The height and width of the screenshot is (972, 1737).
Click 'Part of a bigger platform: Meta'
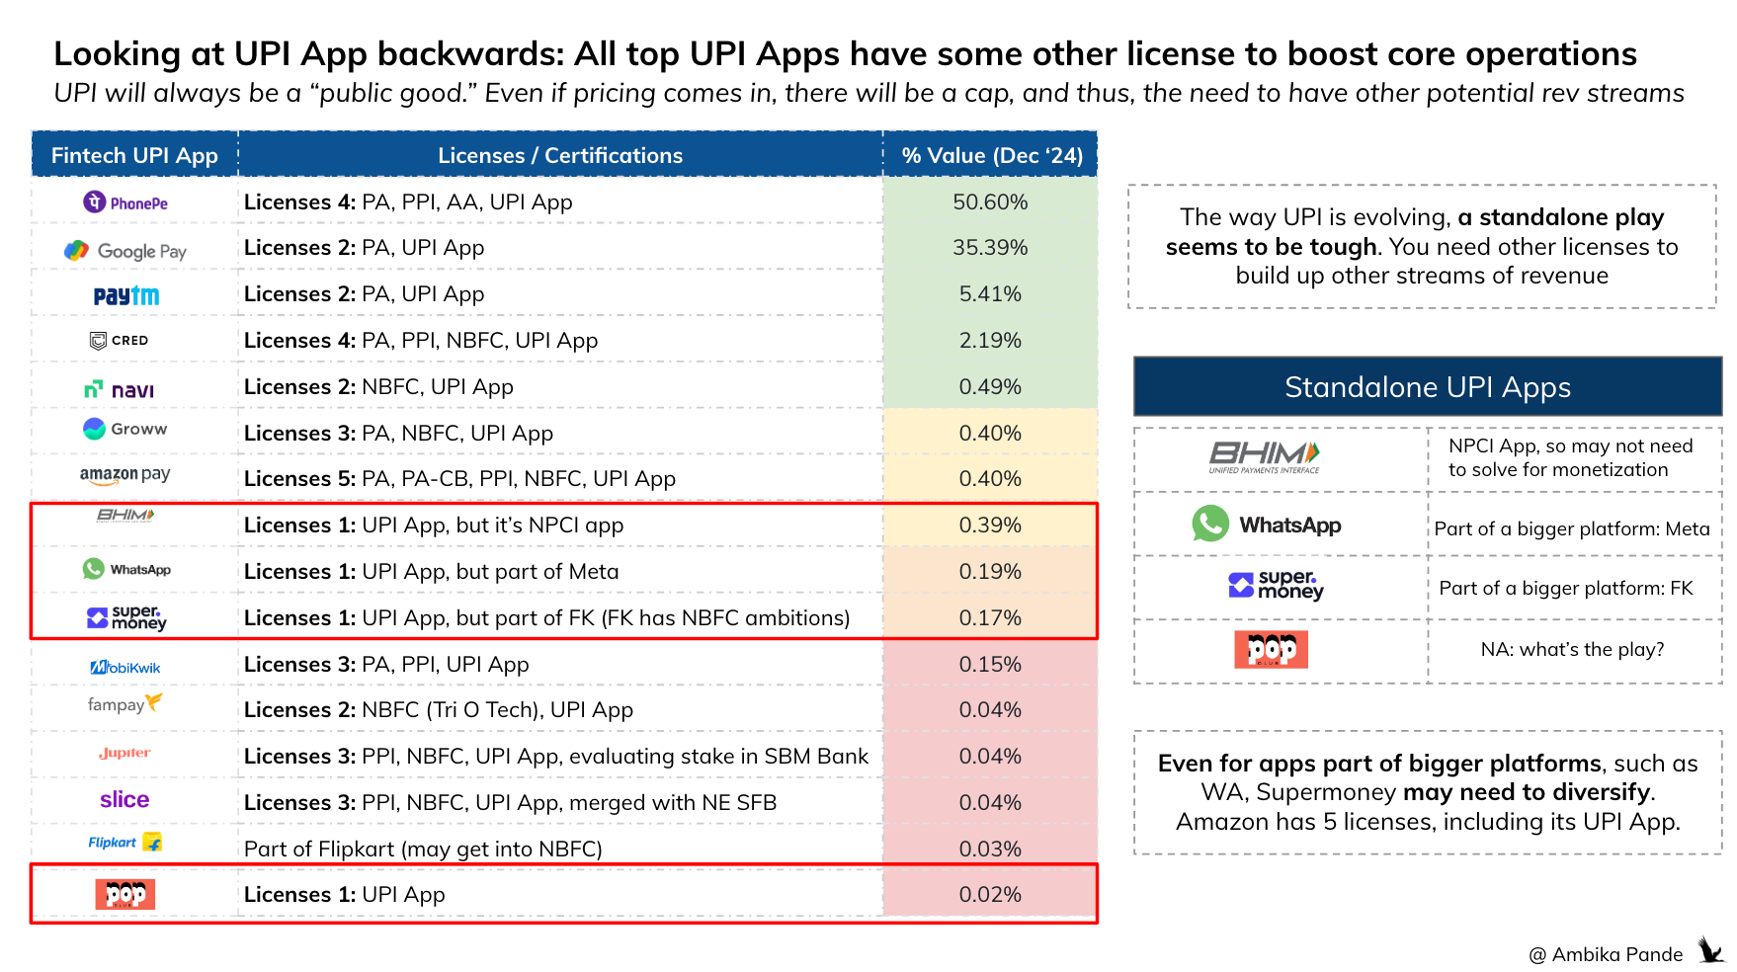coord(1571,528)
